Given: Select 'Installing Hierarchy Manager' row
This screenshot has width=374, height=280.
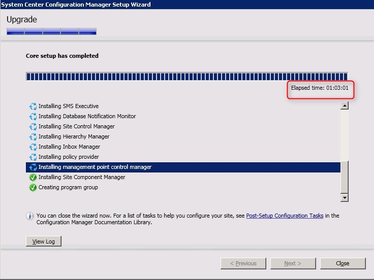Looking at the screenshot, I should point(183,136).
